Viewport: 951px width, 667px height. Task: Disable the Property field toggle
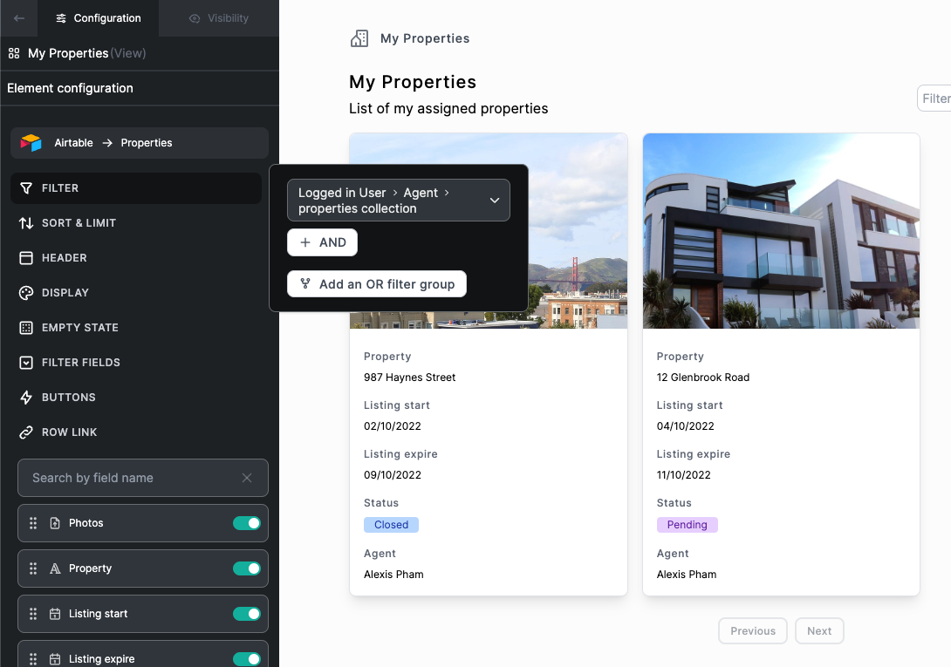tap(247, 568)
